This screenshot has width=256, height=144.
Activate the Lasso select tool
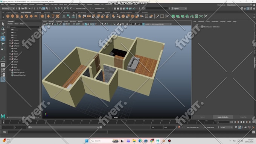(x=3, y=29)
